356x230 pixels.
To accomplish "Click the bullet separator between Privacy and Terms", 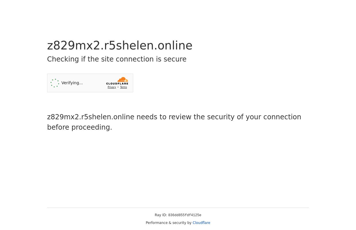I will click(x=118, y=87).
